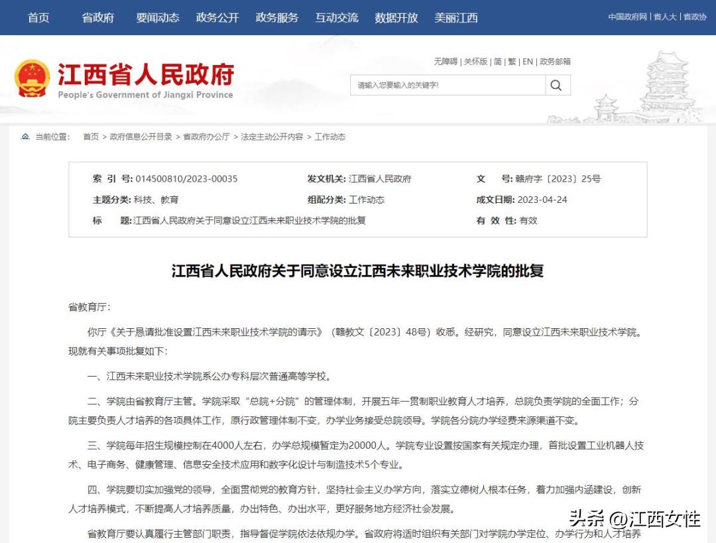The image size is (716, 543).
Task: Click the national emblem logo of Jiangxi Government
Action: [32, 77]
